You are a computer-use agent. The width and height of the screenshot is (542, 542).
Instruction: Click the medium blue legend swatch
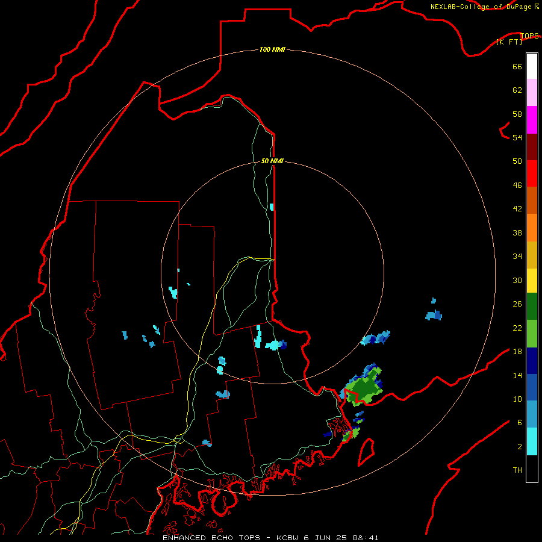coord(532,387)
